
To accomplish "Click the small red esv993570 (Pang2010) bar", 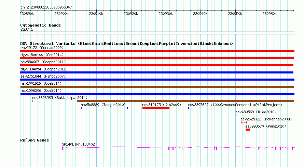I will [x=248, y=130].
